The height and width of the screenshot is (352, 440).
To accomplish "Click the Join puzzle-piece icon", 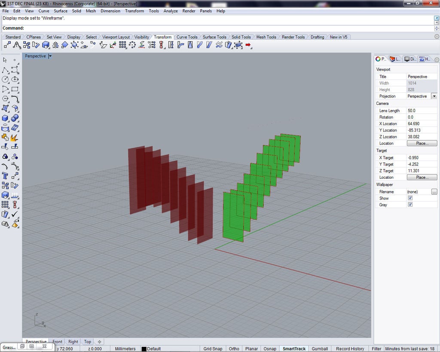I will pos(5,137).
